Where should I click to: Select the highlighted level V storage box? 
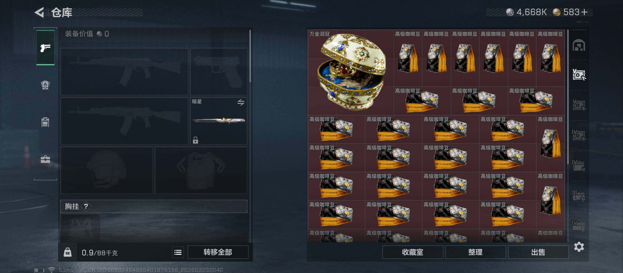click(579, 75)
